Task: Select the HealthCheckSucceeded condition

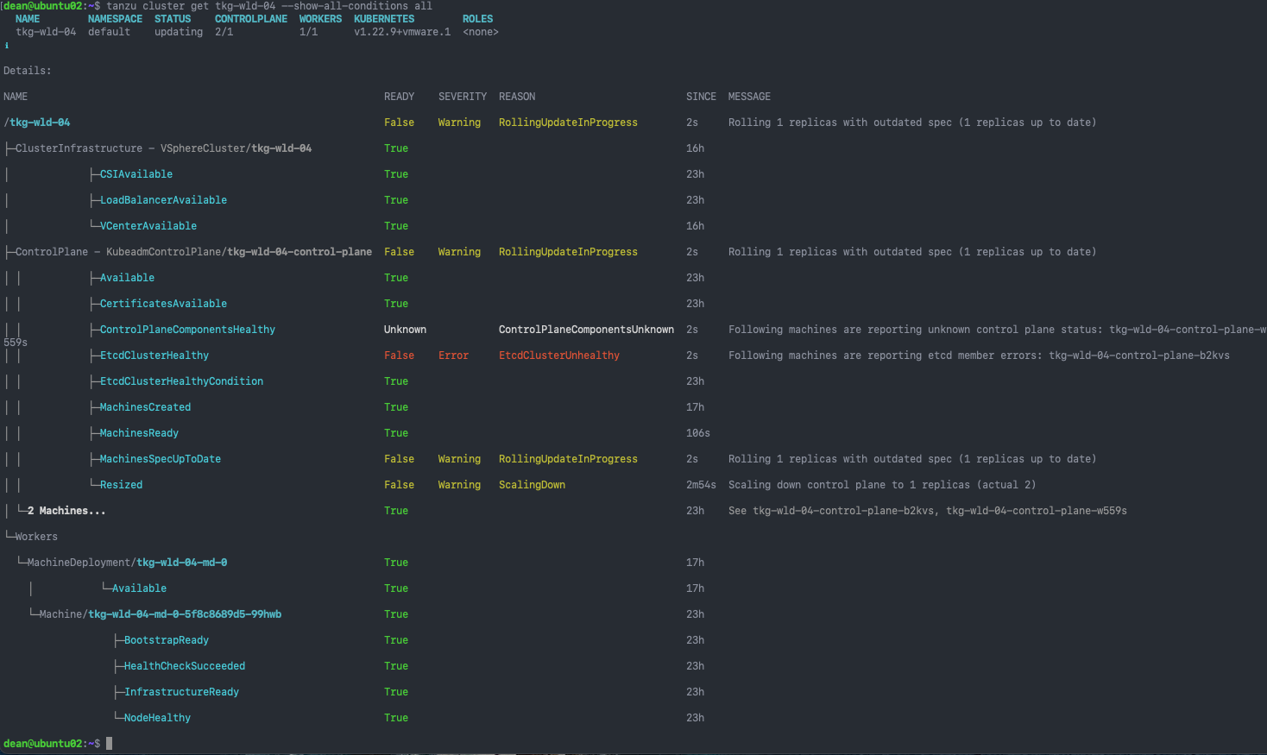Action: pyautogui.click(x=185, y=666)
